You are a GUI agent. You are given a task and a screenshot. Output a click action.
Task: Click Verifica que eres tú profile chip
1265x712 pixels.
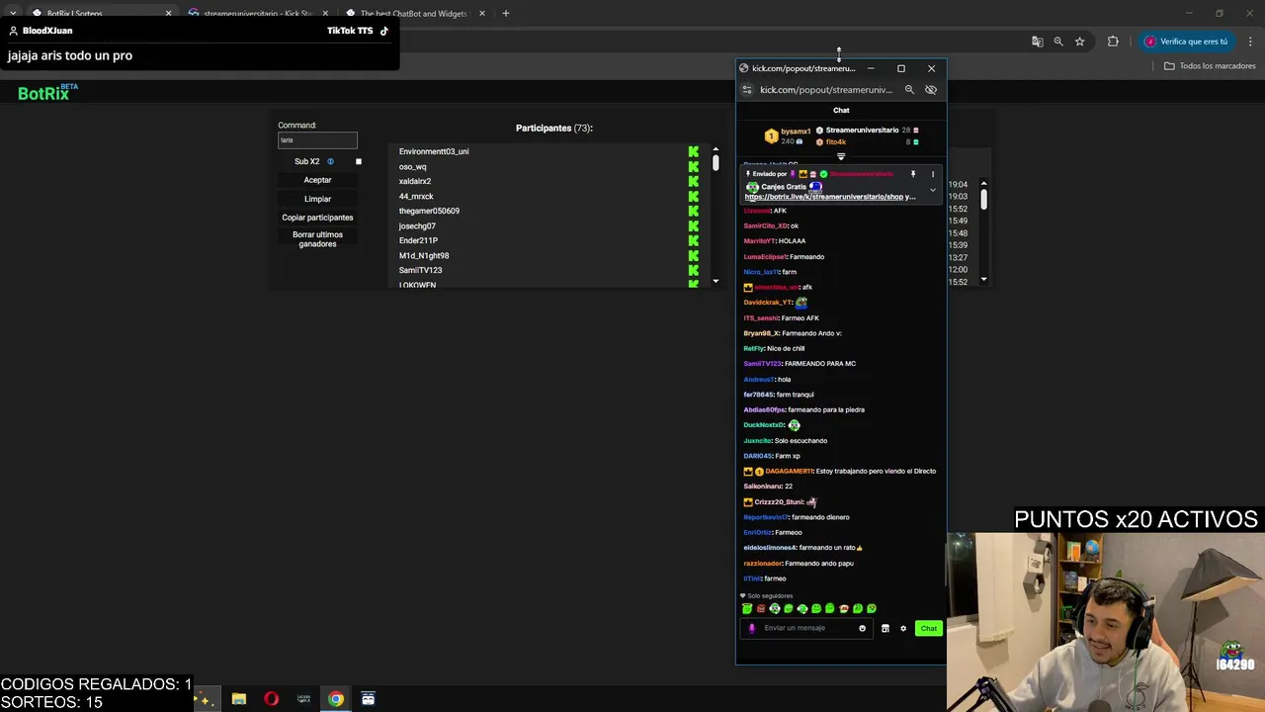point(1187,42)
